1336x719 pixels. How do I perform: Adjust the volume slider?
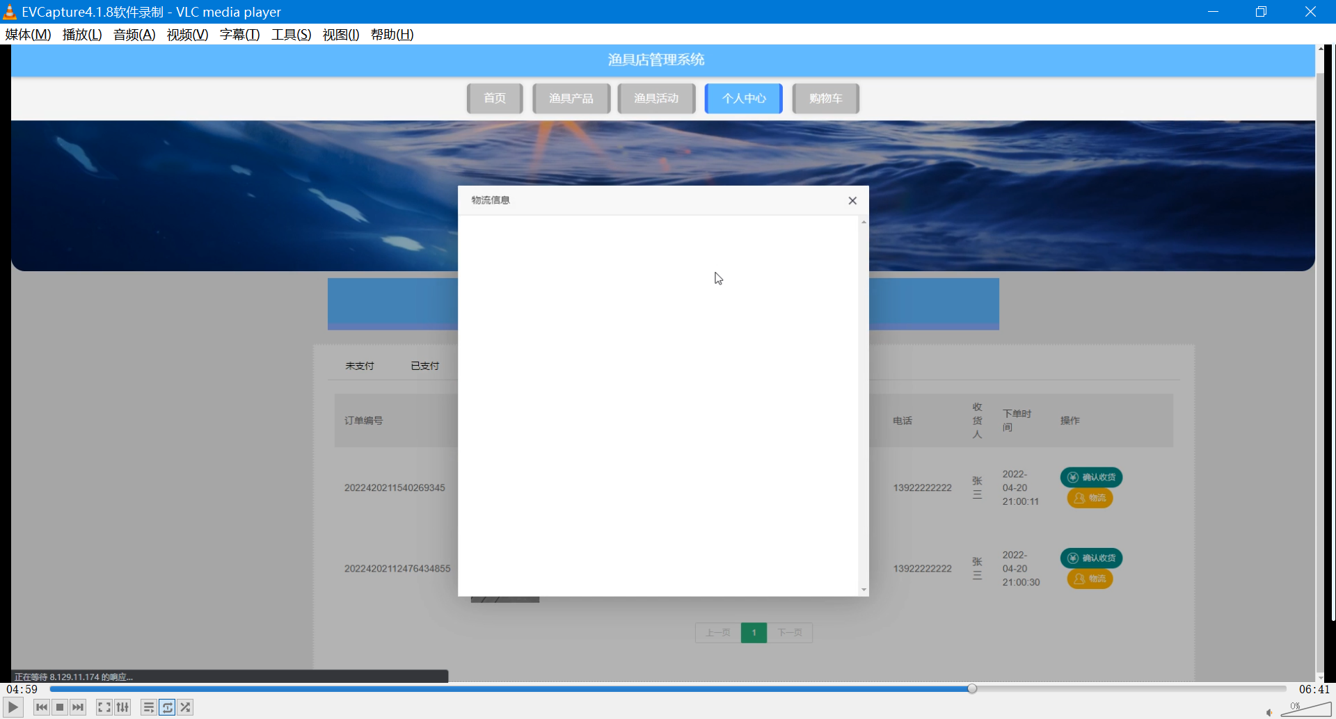tap(1306, 709)
